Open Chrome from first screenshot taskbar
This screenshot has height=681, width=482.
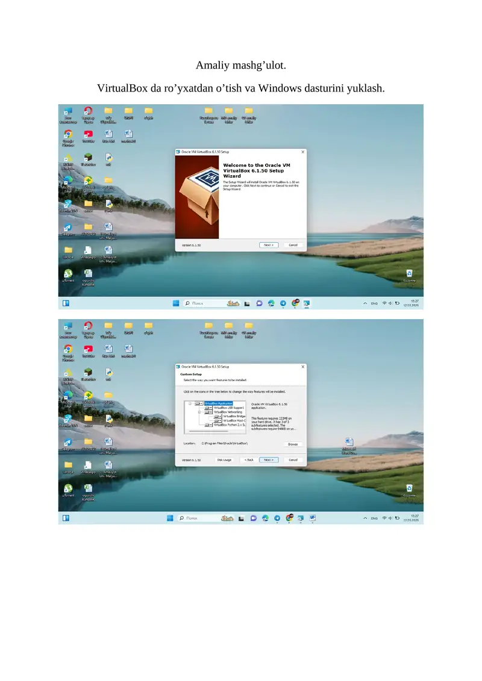point(295,303)
